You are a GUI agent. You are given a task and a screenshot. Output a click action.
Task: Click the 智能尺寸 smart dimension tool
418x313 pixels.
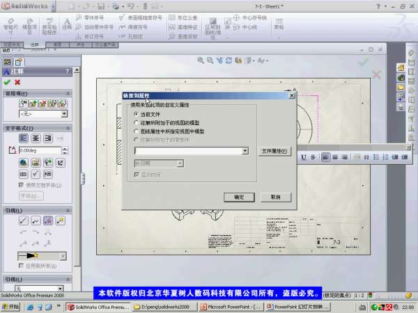[10, 26]
